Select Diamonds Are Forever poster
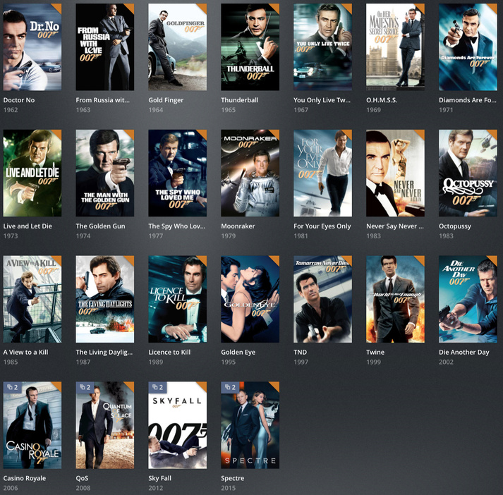This screenshot has width=503, height=495. coord(468,47)
